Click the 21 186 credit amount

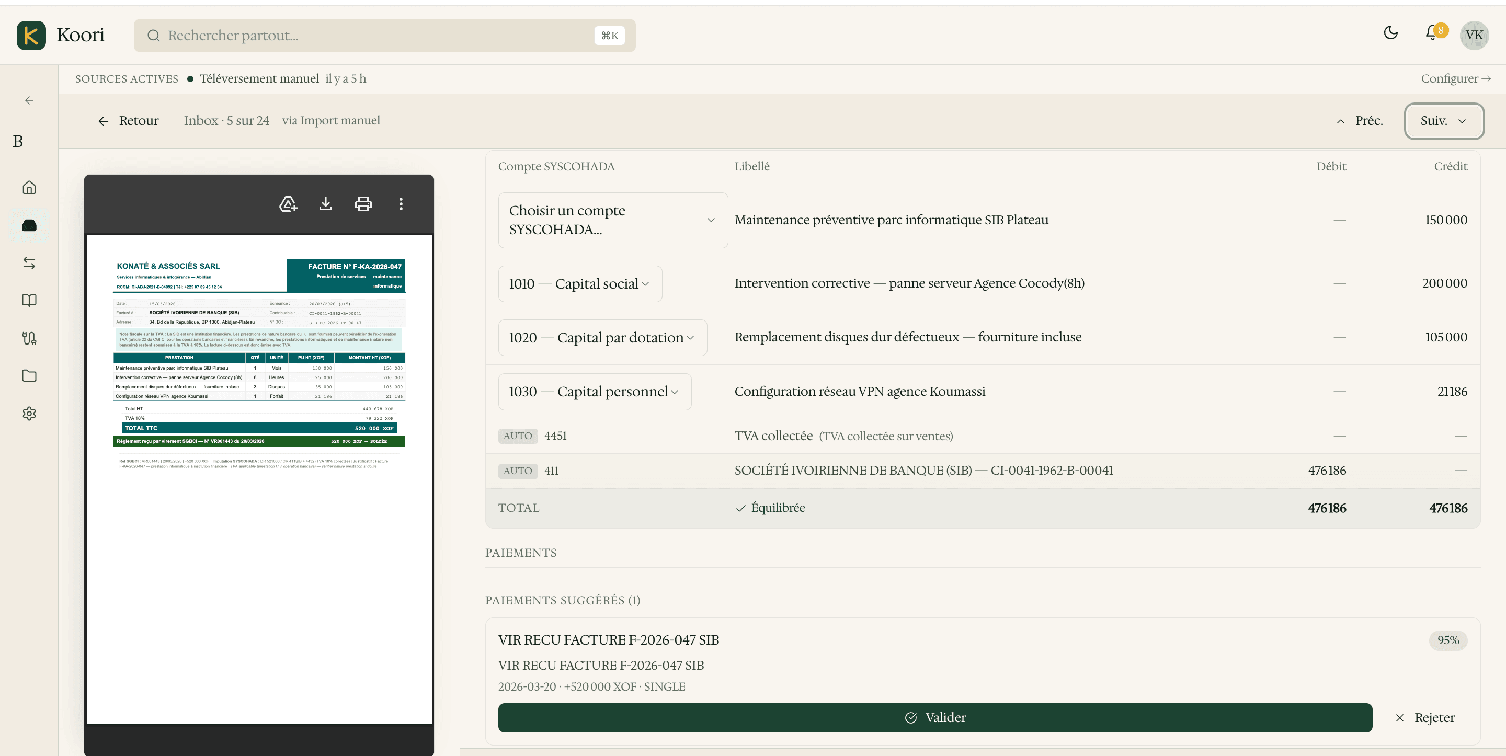1452,391
